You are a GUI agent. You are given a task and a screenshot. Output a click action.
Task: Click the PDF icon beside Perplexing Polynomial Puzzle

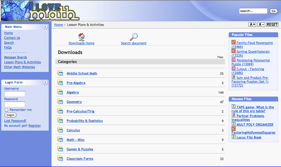234,60
